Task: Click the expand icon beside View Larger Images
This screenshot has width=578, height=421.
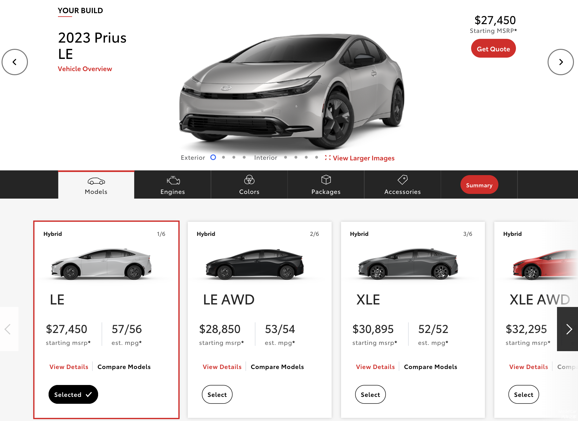Action: (x=328, y=158)
